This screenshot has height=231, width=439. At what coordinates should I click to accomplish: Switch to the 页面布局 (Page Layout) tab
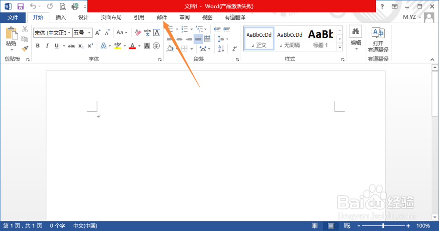click(x=111, y=18)
